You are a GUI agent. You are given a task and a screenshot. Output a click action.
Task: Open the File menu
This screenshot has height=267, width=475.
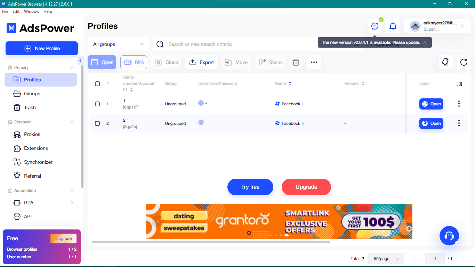(x=5, y=11)
